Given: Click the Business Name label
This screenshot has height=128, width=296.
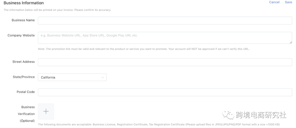Looking at the screenshot, I should tap(23, 20).
